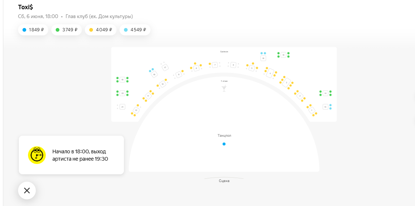Select table number 19 on the balcony
The height and width of the screenshot is (206, 415).
pyautogui.click(x=122, y=80)
